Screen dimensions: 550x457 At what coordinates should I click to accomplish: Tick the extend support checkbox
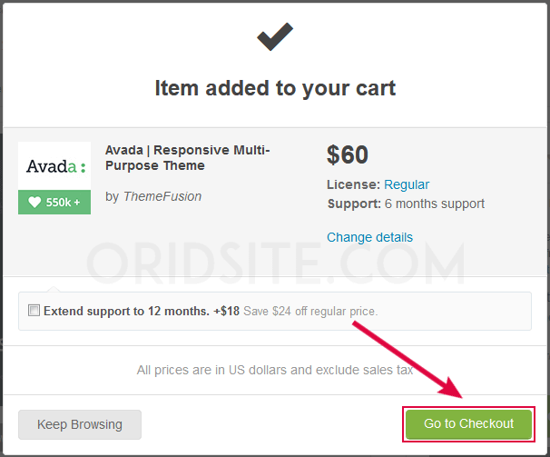[x=34, y=311]
